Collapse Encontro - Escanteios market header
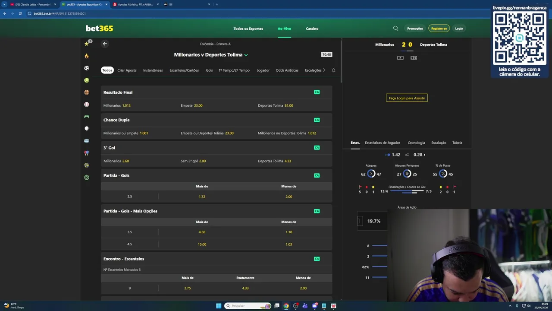Viewport: 552px width, 311px height. 216,259
